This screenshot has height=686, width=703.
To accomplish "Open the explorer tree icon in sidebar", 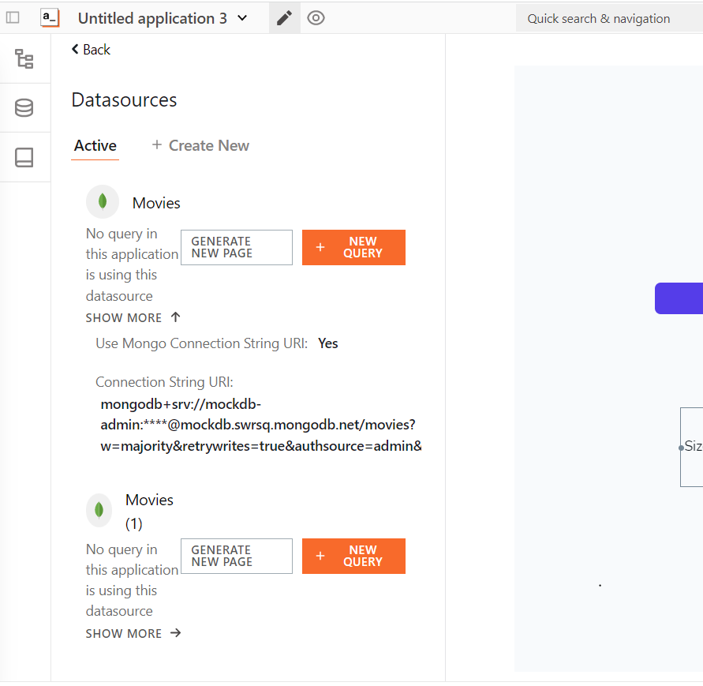I will pyautogui.click(x=24, y=58).
